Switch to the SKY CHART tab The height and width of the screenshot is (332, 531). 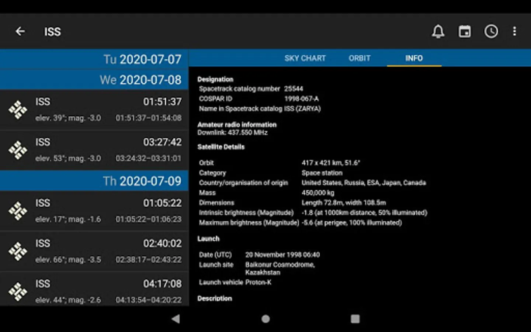click(305, 58)
